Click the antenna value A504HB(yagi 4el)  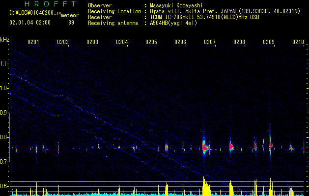point(173,23)
